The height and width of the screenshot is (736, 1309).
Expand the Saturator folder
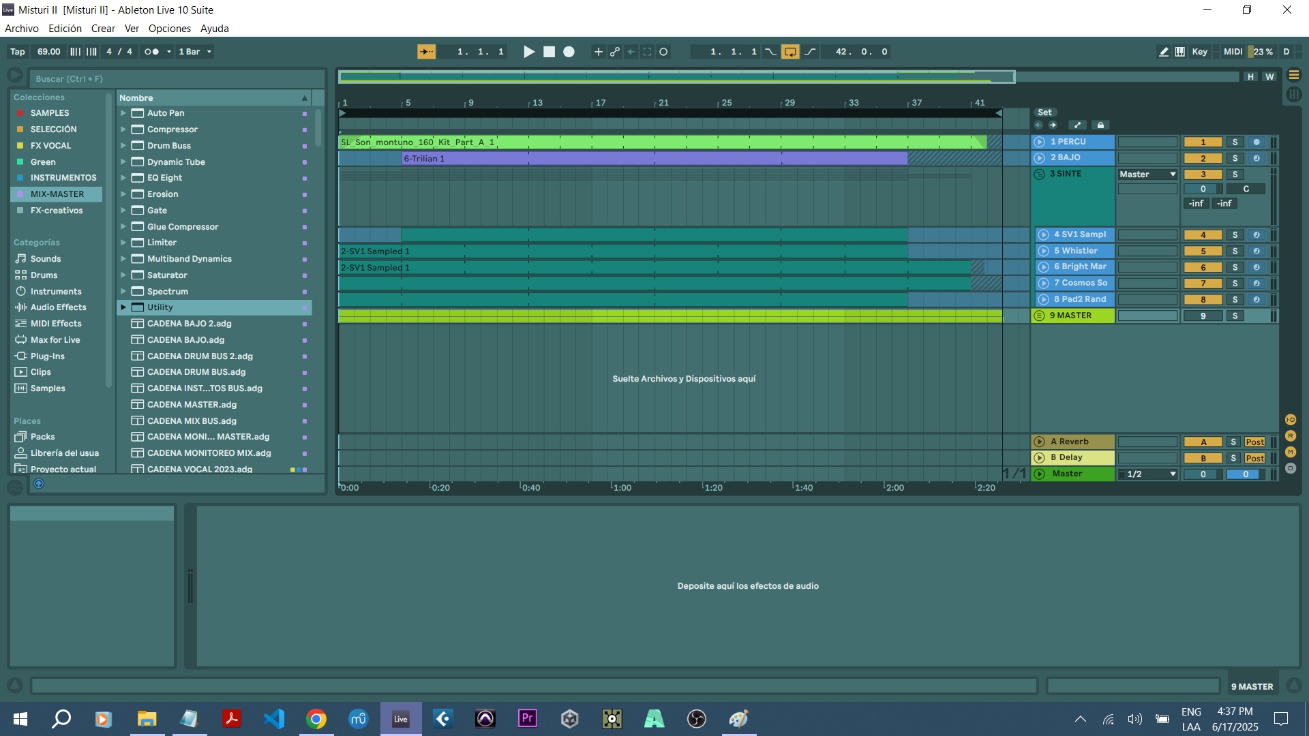pos(123,275)
